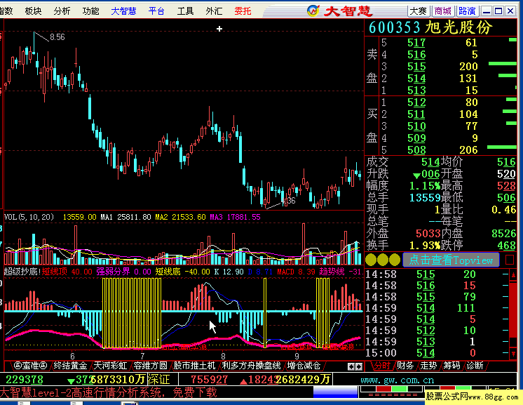Screen dimensions: 523x405
Task: Click the month 8 axis marker
Action: 223,356
